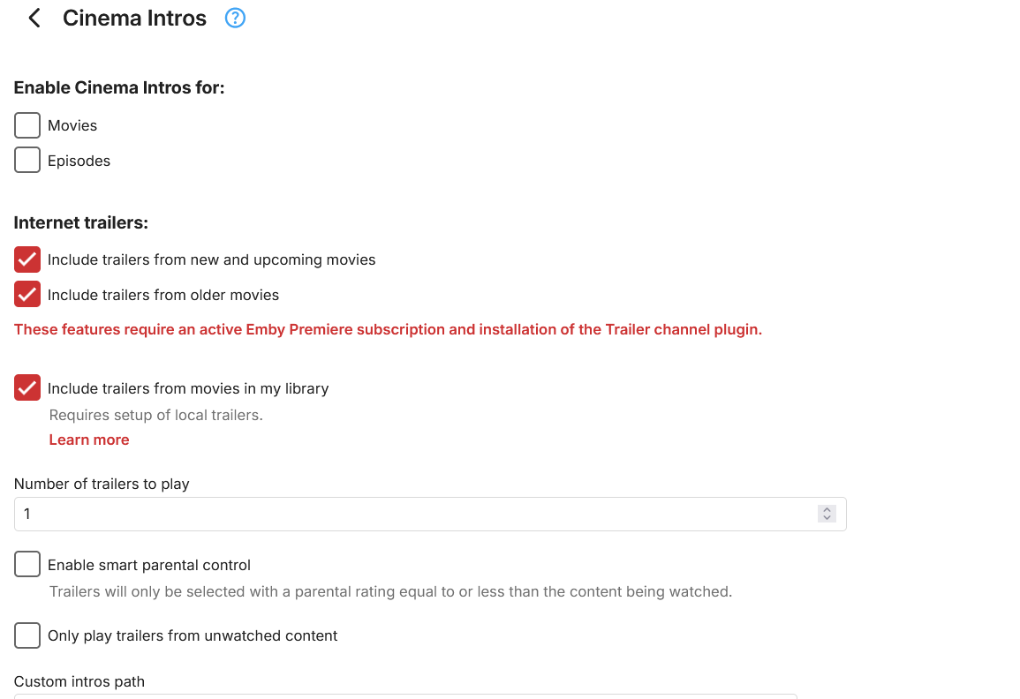Increase trailer count with the up stepper arrow

point(827,509)
